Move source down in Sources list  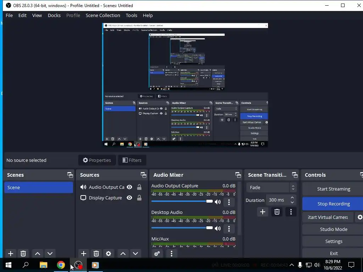[x=135, y=254]
